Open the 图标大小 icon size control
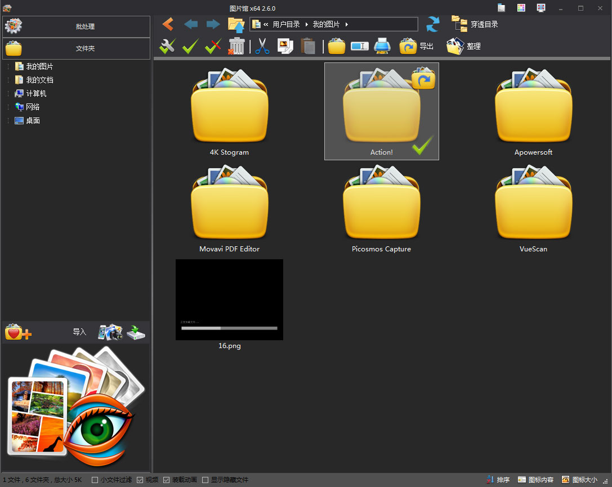The image size is (612, 487). tap(579, 480)
